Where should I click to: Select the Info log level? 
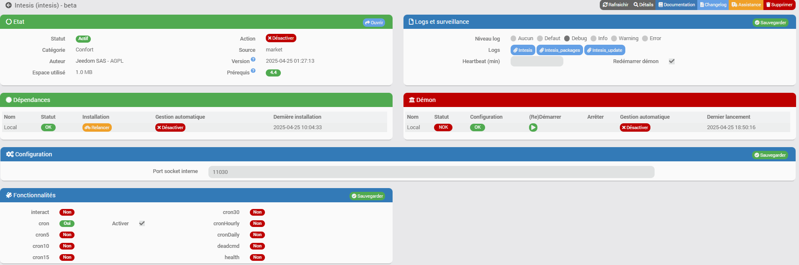[593, 38]
